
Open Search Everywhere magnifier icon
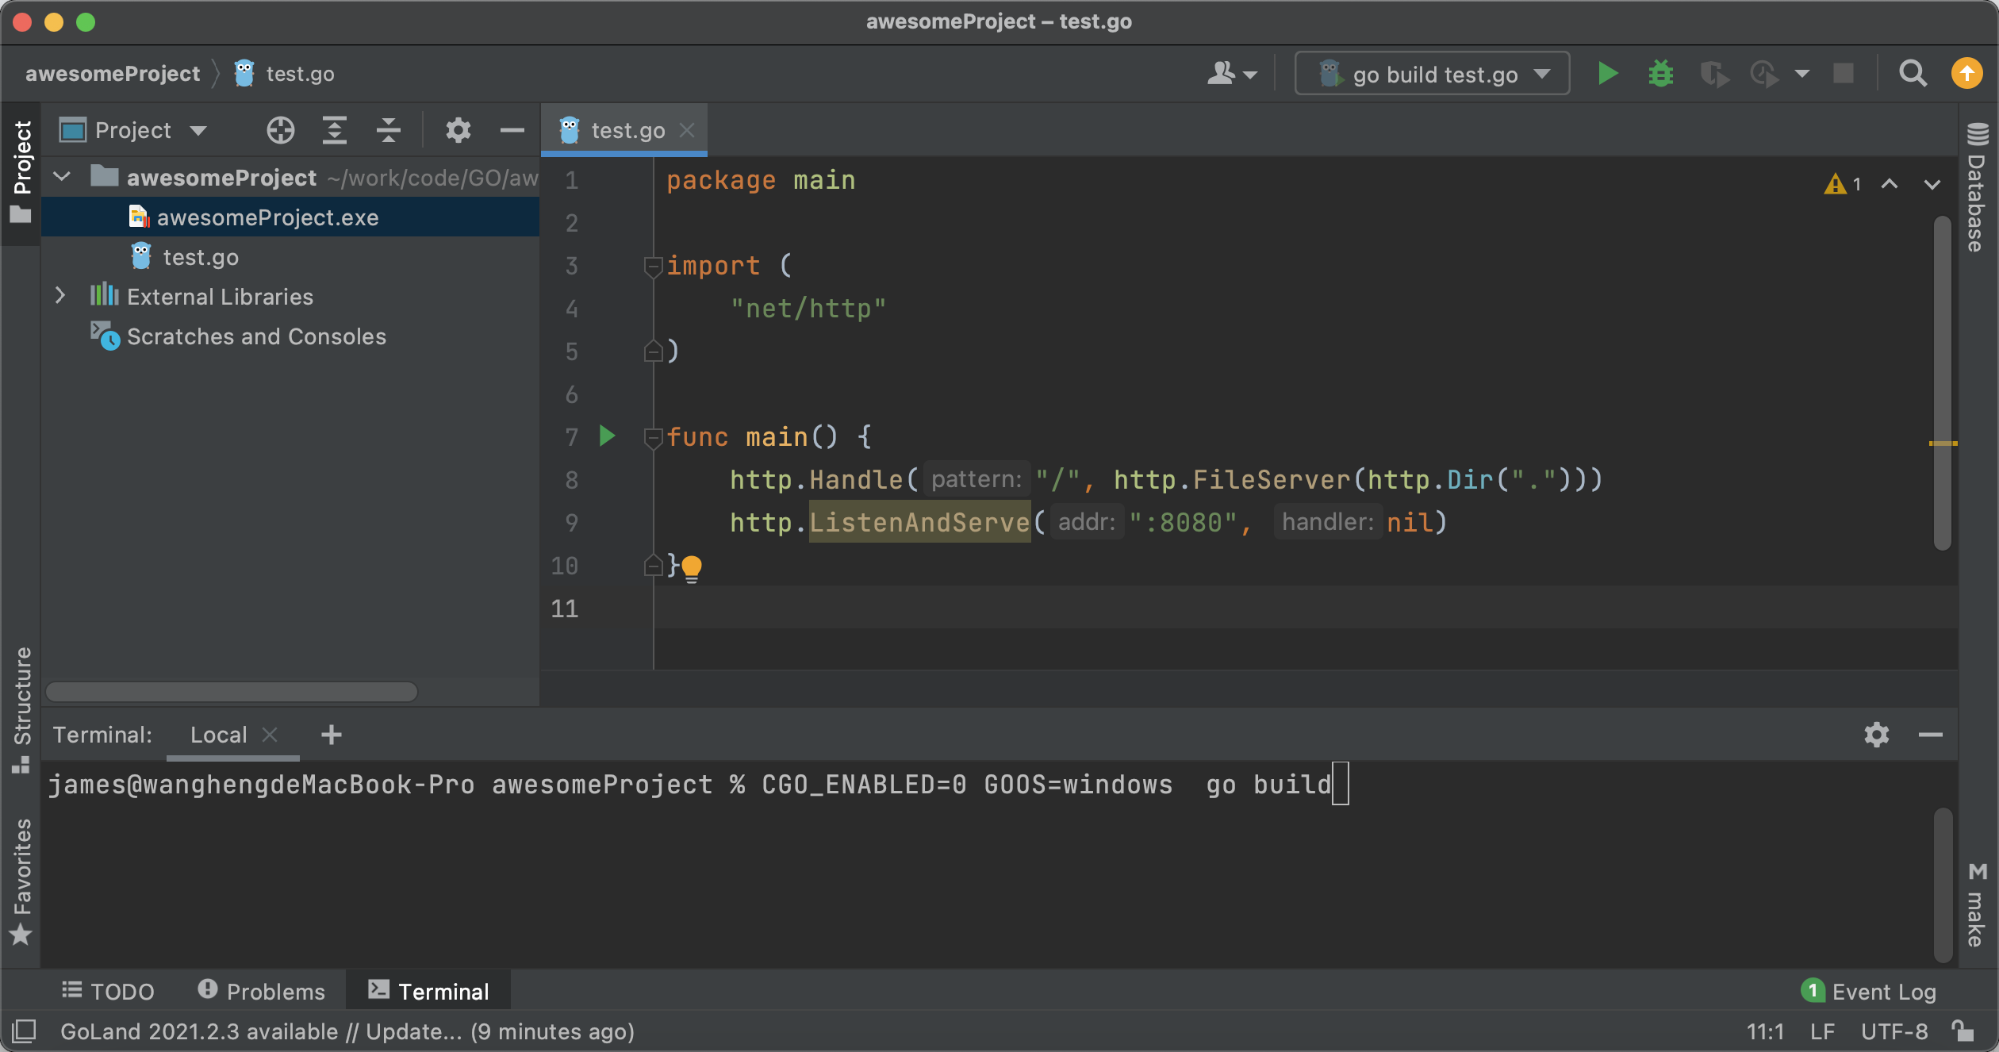[1913, 74]
